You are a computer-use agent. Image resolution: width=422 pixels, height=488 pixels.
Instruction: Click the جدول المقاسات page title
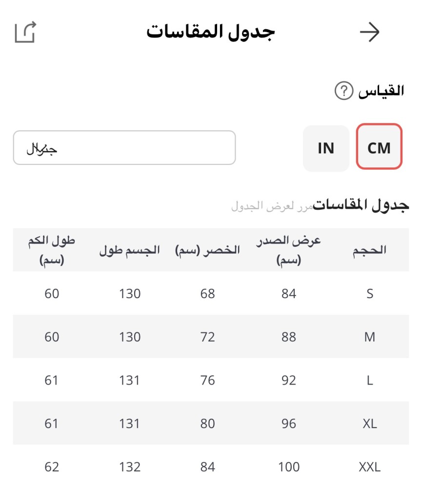point(211,32)
